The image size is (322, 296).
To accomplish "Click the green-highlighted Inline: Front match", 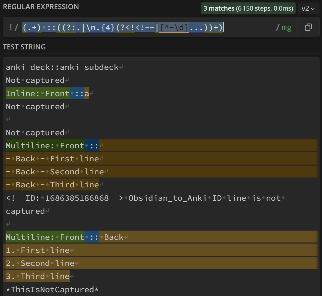I will (x=38, y=93).
